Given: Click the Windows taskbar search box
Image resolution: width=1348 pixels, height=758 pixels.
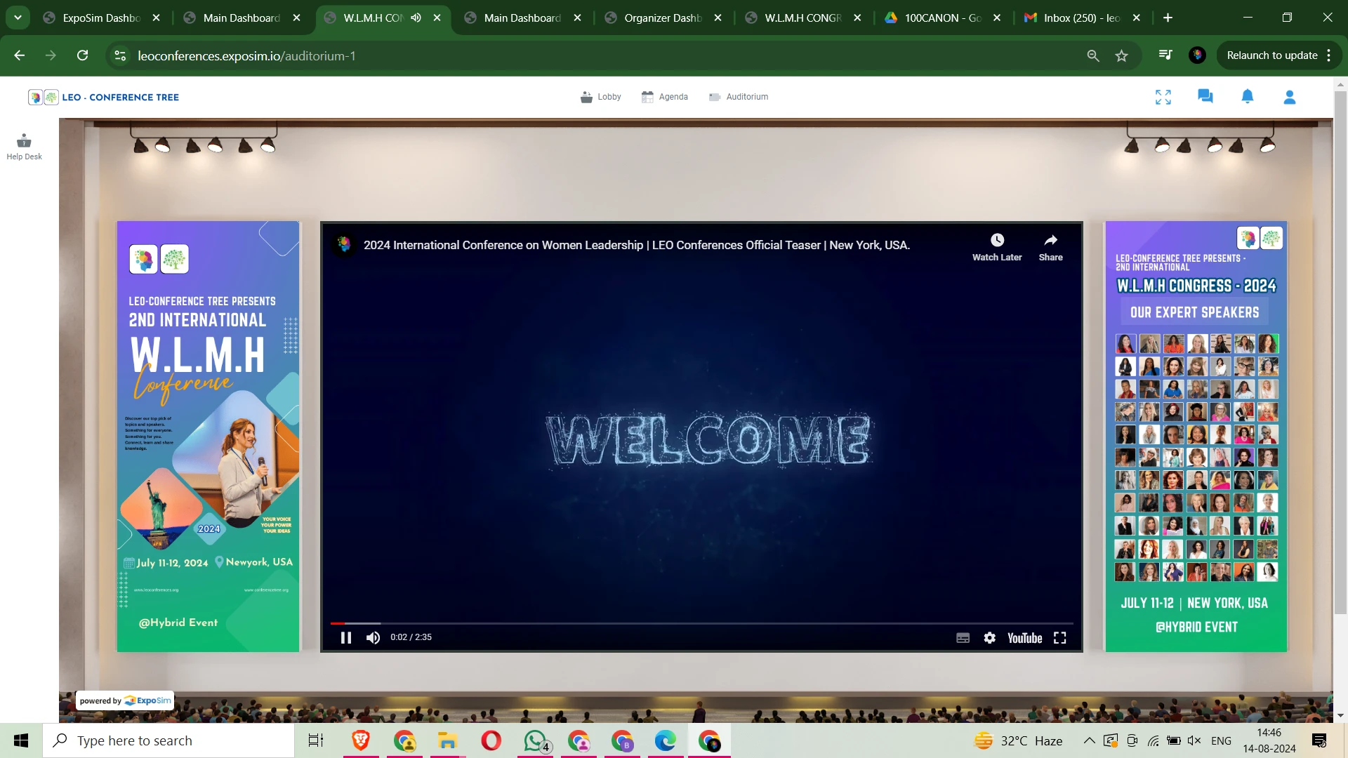Looking at the screenshot, I should click(x=168, y=740).
